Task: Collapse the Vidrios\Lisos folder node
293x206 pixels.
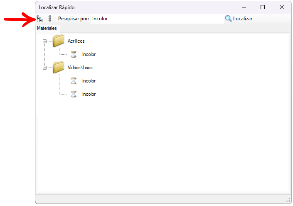Action: pos(44,68)
